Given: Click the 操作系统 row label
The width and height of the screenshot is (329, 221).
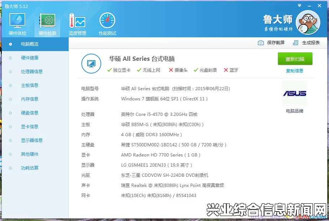Looking at the screenshot, I should [90, 99].
